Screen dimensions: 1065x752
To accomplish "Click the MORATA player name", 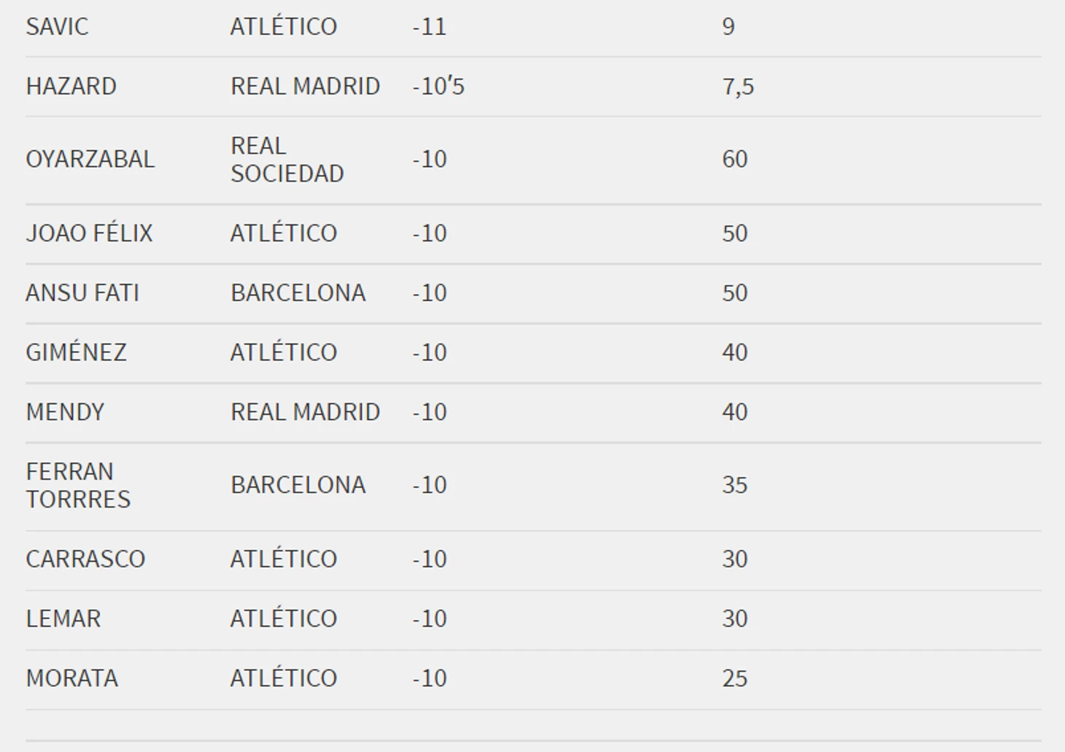I will tap(71, 678).
